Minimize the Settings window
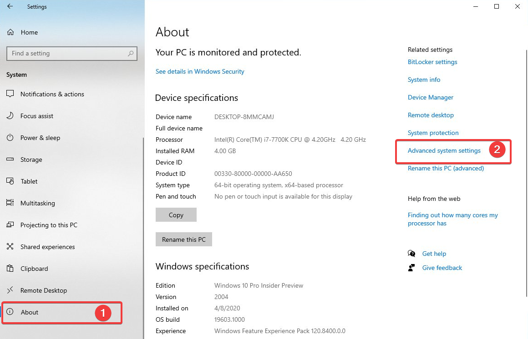The image size is (528, 339). pyautogui.click(x=476, y=6)
